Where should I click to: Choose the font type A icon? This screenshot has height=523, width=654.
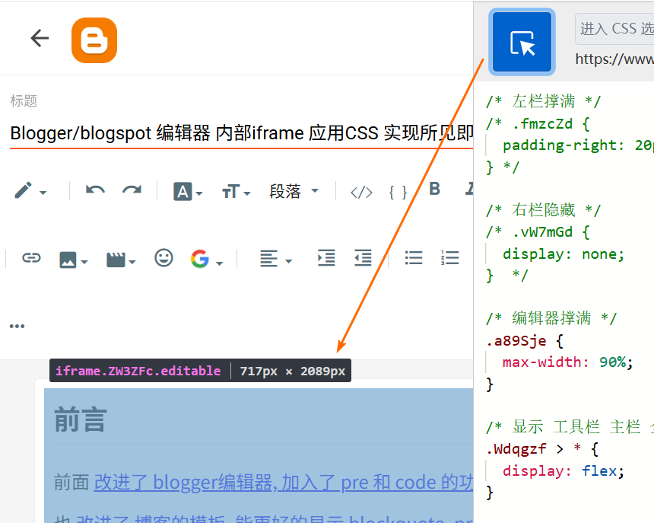click(x=183, y=192)
